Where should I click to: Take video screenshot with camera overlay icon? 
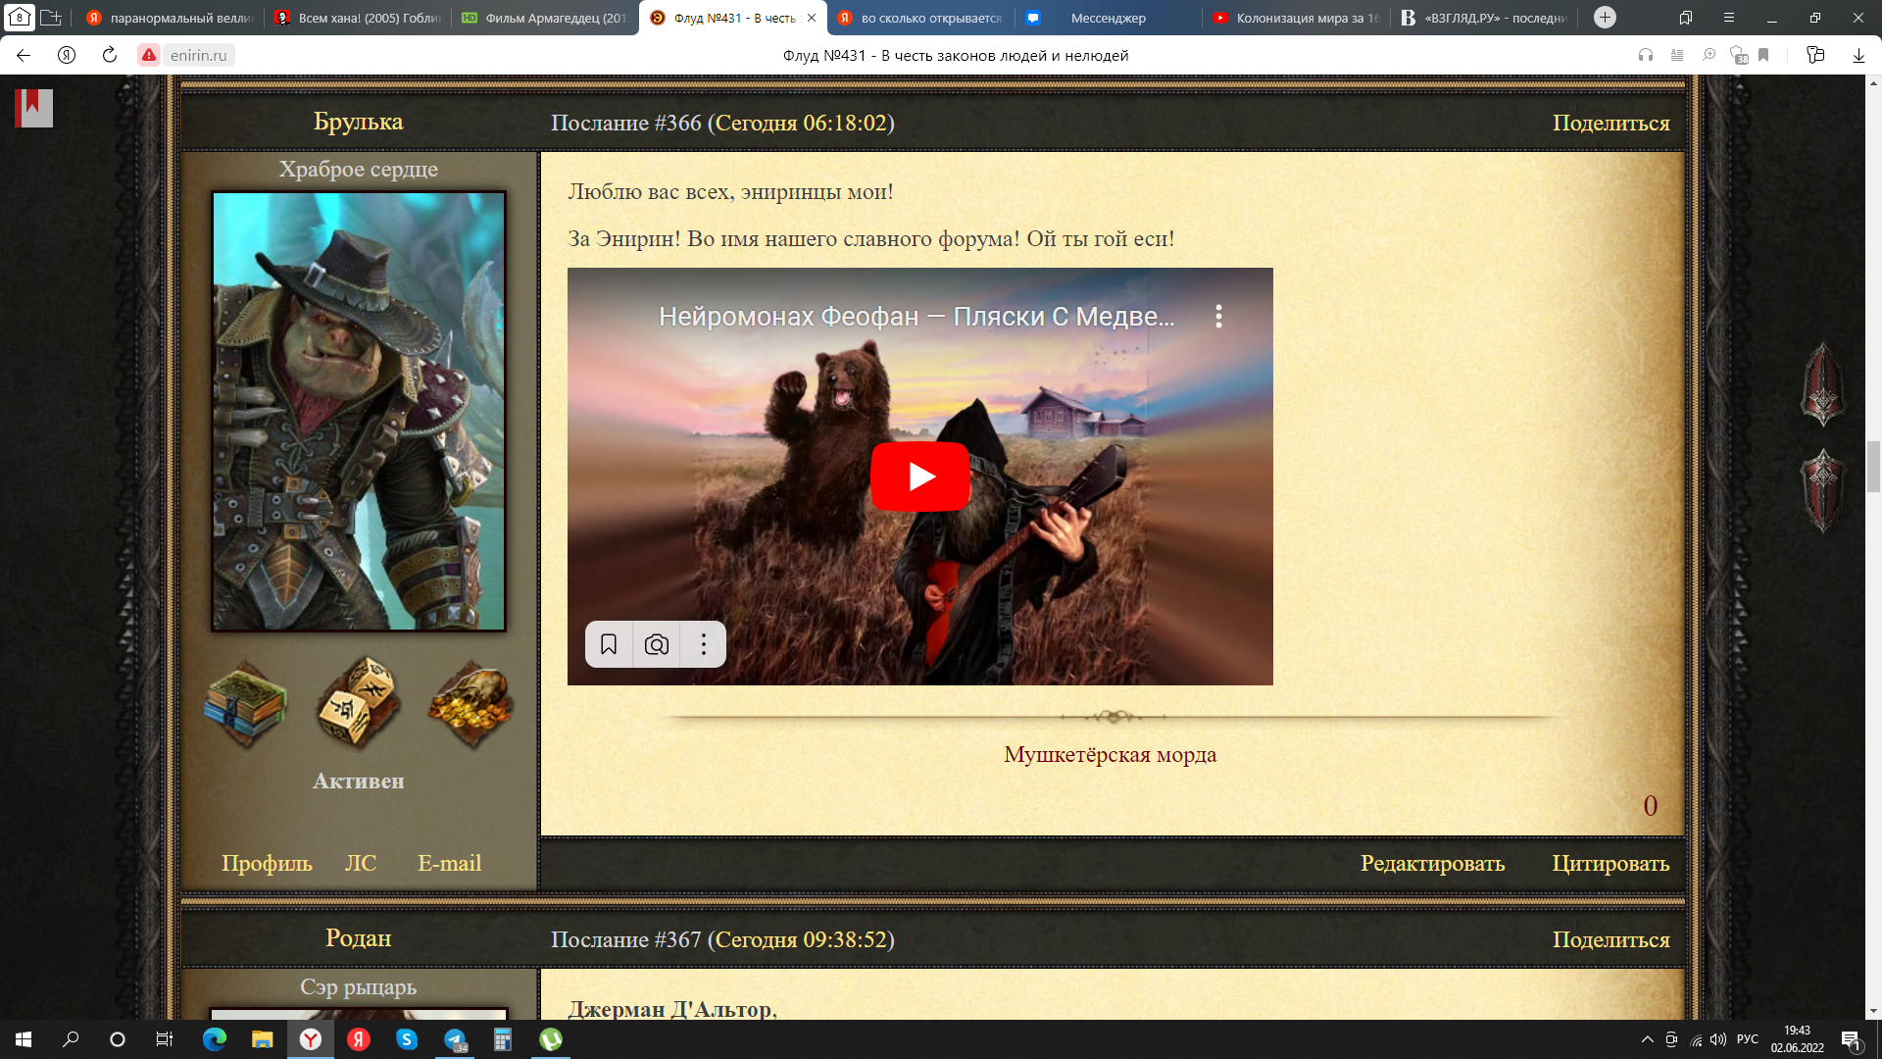[657, 644]
